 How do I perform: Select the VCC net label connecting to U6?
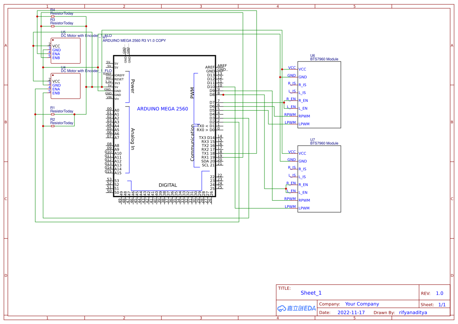291,67
